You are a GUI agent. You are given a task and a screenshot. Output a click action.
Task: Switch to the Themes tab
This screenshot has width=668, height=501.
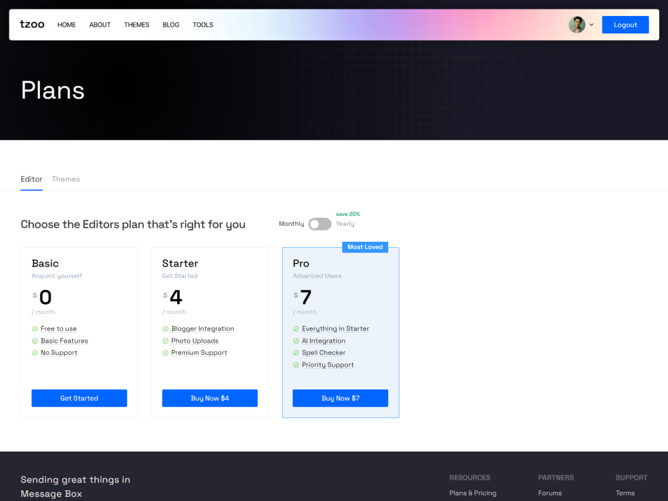point(65,179)
